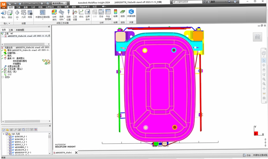This screenshot has width=268, height=159.
Task: Click the delete layer red X icon
Action: 36,130
